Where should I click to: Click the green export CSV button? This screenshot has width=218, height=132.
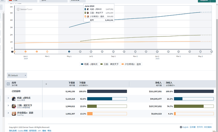coord(204,1)
